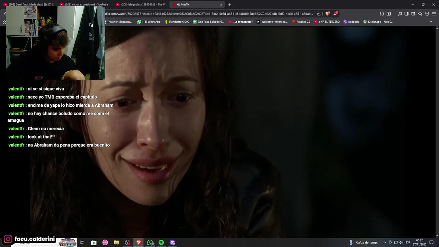Open the Brave Wallet icon
Image resolution: width=439 pixels, height=247 pixels.
pyautogui.click(x=413, y=14)
